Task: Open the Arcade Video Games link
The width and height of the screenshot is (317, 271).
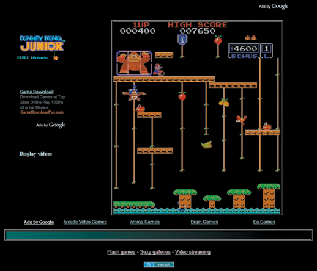Action: pos(85,222)
